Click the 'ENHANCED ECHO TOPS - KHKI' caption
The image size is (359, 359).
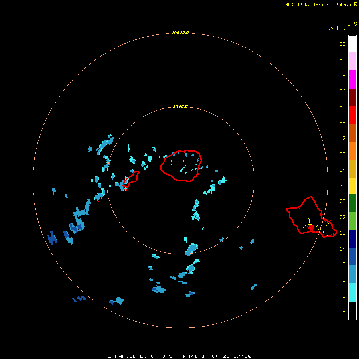[x=154, y=356]
